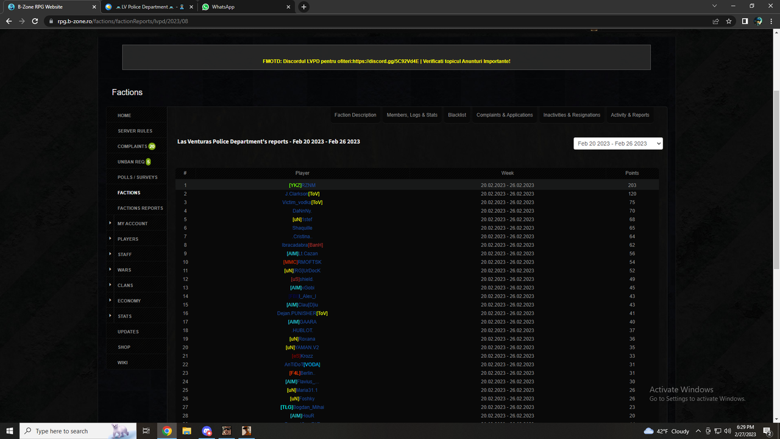This screenshot has width=780, height=439.
Task: Open File Explorer from the taskbar
Action: point(186,431)
